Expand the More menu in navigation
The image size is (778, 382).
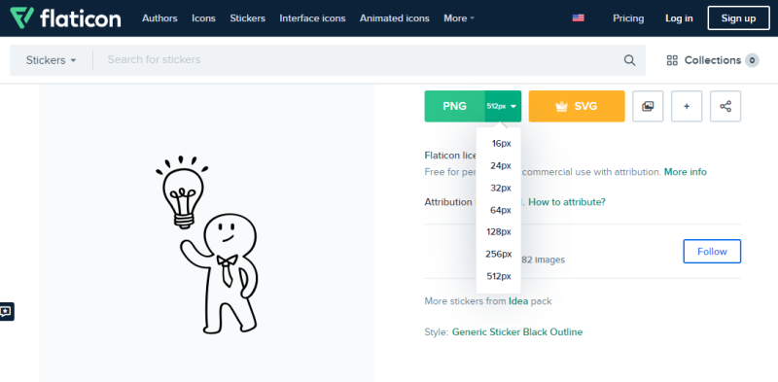point(459,18)
